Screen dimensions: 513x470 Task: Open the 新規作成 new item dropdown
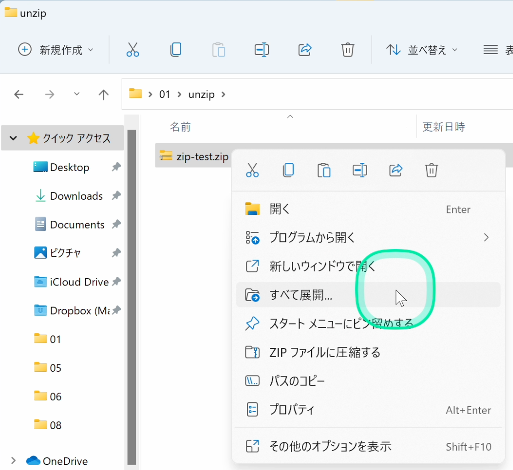click(56, 50)
